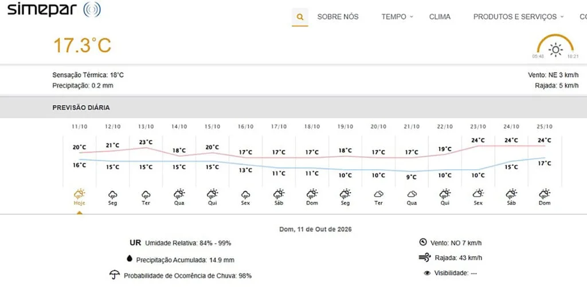Open the search magnifier icon
This screenshot has height=287, width=587.
click(300, 17)
